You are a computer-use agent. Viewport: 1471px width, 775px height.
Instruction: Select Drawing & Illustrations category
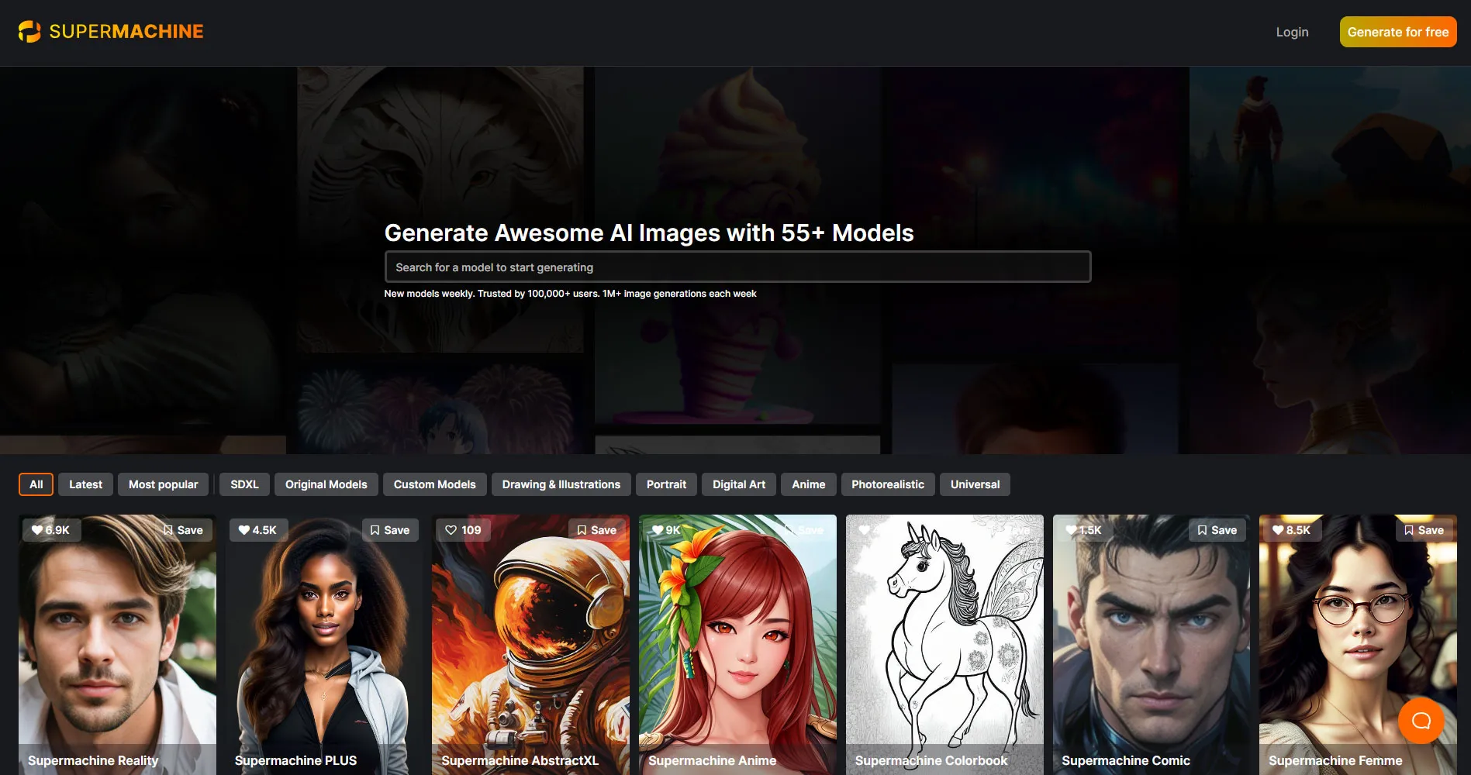[x=561, y=484]
